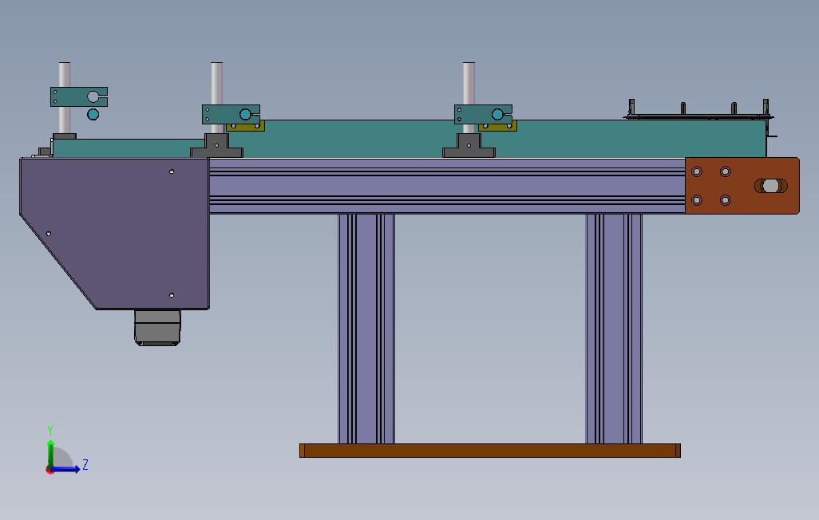The width and height of the screenshot is (819, 520).
Task: Select the yellow bracket under the middle clamp
Action: coord(246,127)
